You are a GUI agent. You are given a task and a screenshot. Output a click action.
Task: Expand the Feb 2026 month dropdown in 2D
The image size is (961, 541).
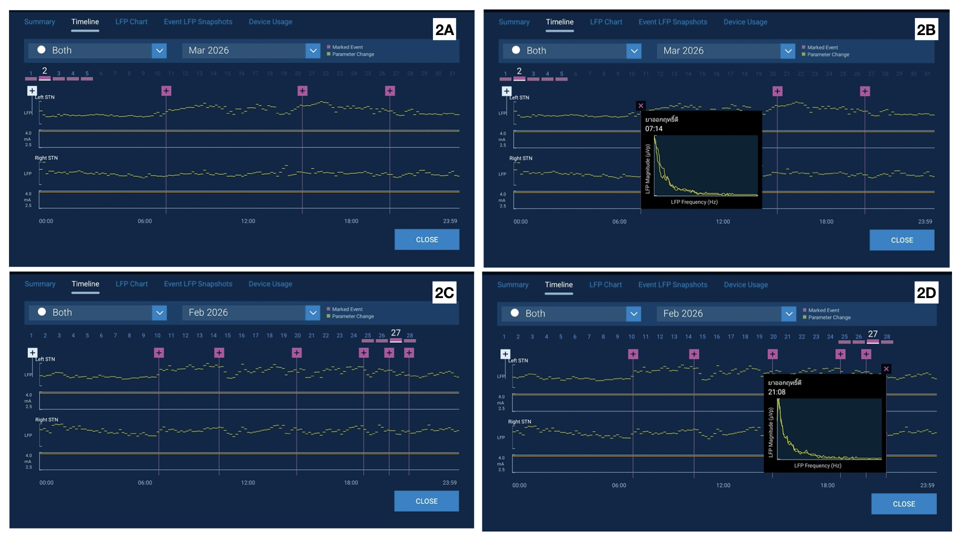click(x=789, y=314)
